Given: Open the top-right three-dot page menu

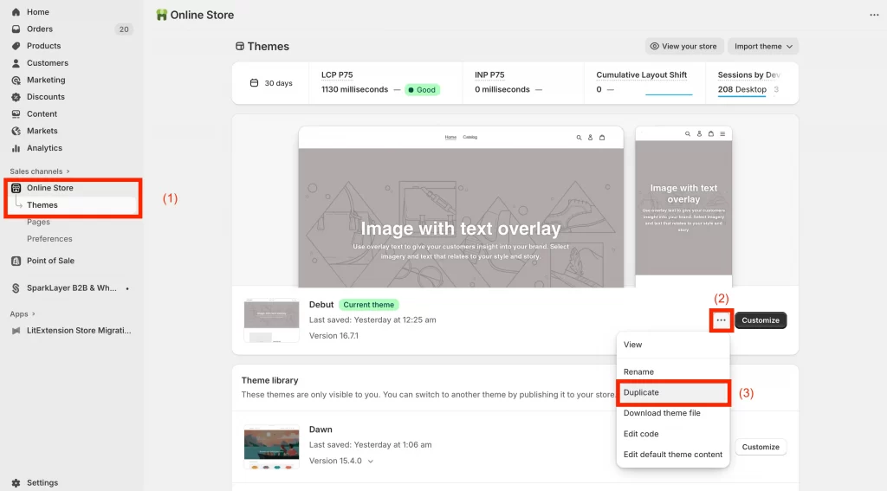Looking at the screenshot, I should point(874,15).
